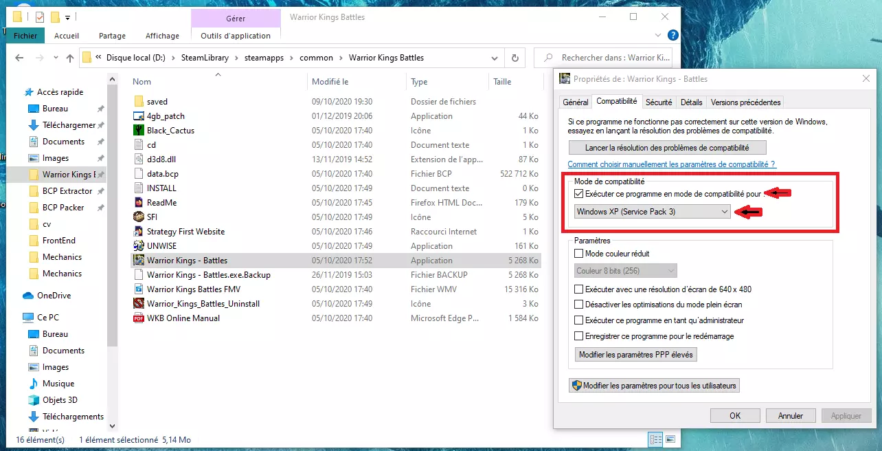Open the Versions précédentes tab
Screen dimensions: 882x451
pos(745,102)
